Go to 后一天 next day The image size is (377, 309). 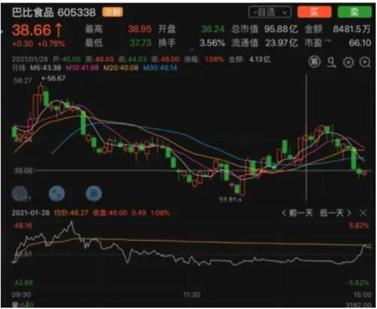tap(335, 213)
